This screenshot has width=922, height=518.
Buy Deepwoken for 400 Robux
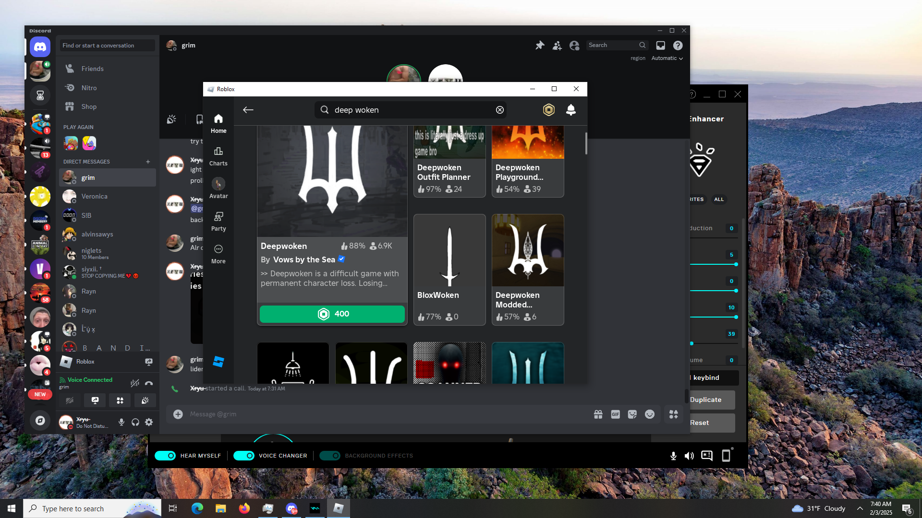[x=332, y=314]
